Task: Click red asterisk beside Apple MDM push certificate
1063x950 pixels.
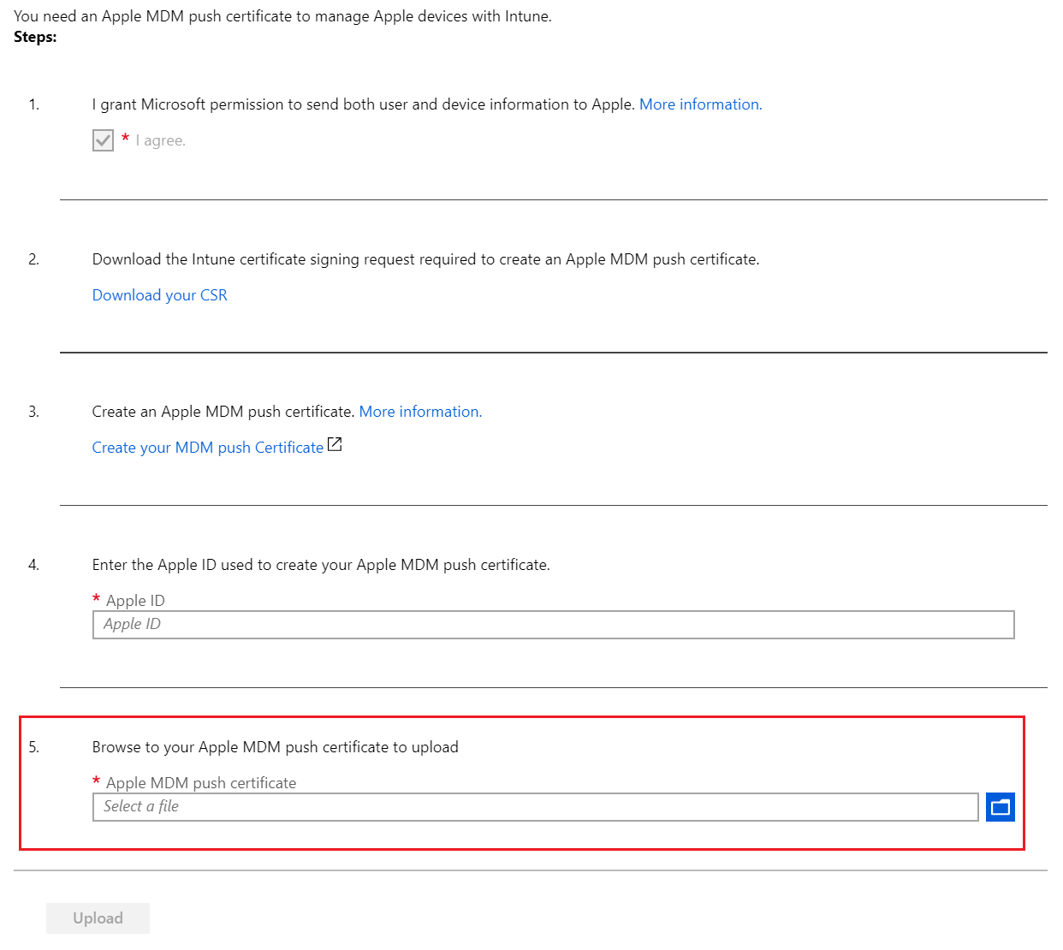Action: pos(97,781)
